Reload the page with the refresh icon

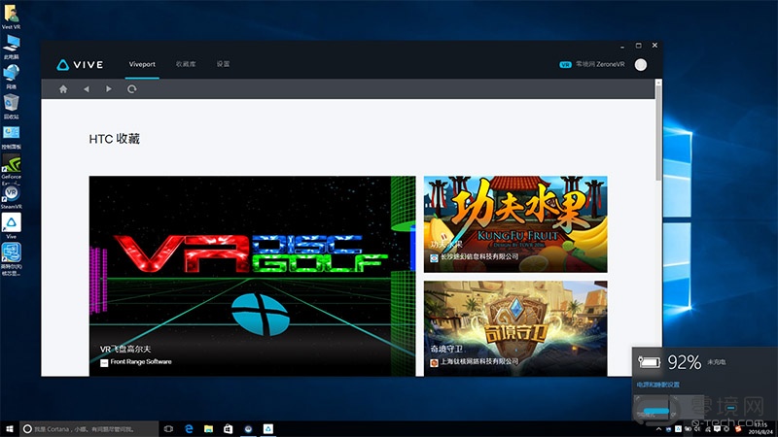(132, 89)
